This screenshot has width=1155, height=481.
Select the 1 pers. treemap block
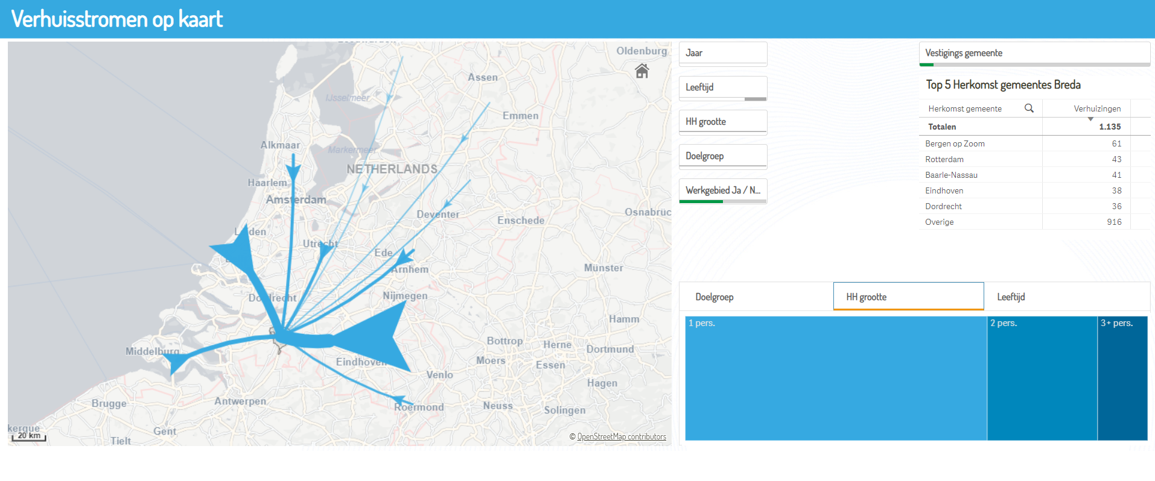click(835, 379)
